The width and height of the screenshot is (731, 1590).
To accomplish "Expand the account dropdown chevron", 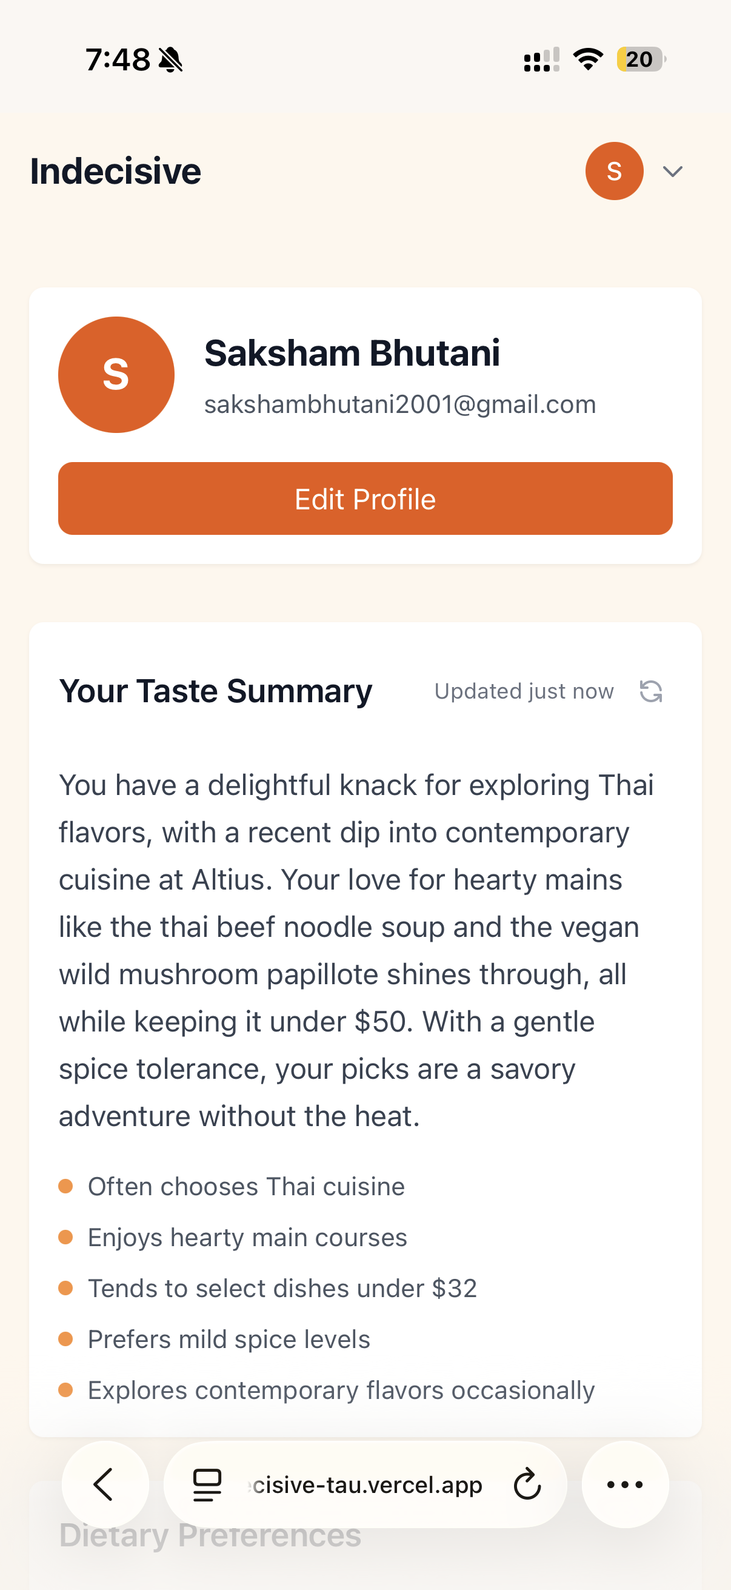I will [x=672, y=172].
